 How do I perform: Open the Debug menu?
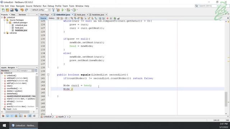click(x=51, y=6)
